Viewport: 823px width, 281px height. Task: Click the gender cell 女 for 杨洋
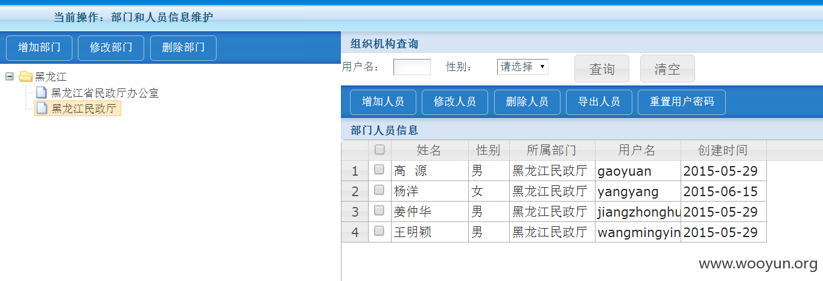click(x=489, y=191)
